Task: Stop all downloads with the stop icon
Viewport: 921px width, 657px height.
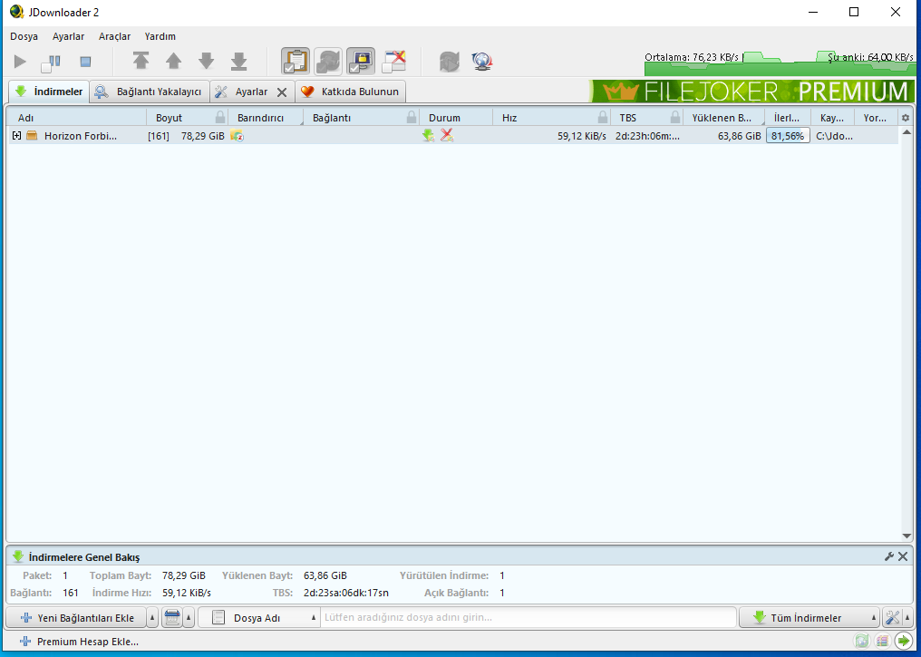Action: pos(85,62)
